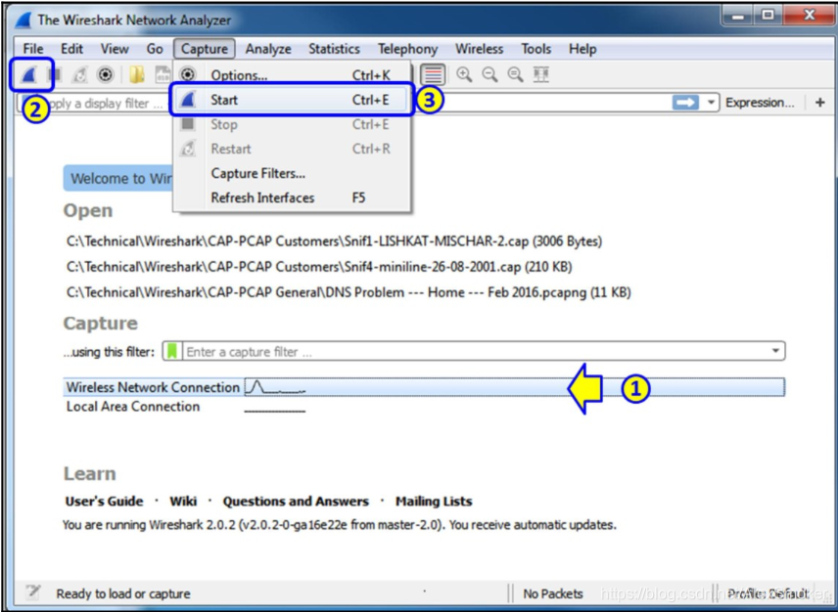Click the zoom out magnifier icon
The height and width of the screenshot is (612, 838).
click(489, 74)
